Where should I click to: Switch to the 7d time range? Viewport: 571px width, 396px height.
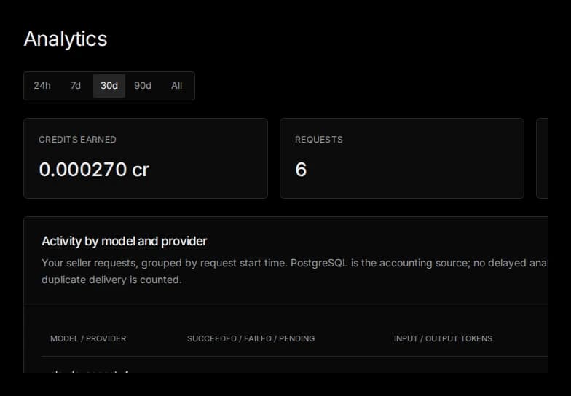76,86
